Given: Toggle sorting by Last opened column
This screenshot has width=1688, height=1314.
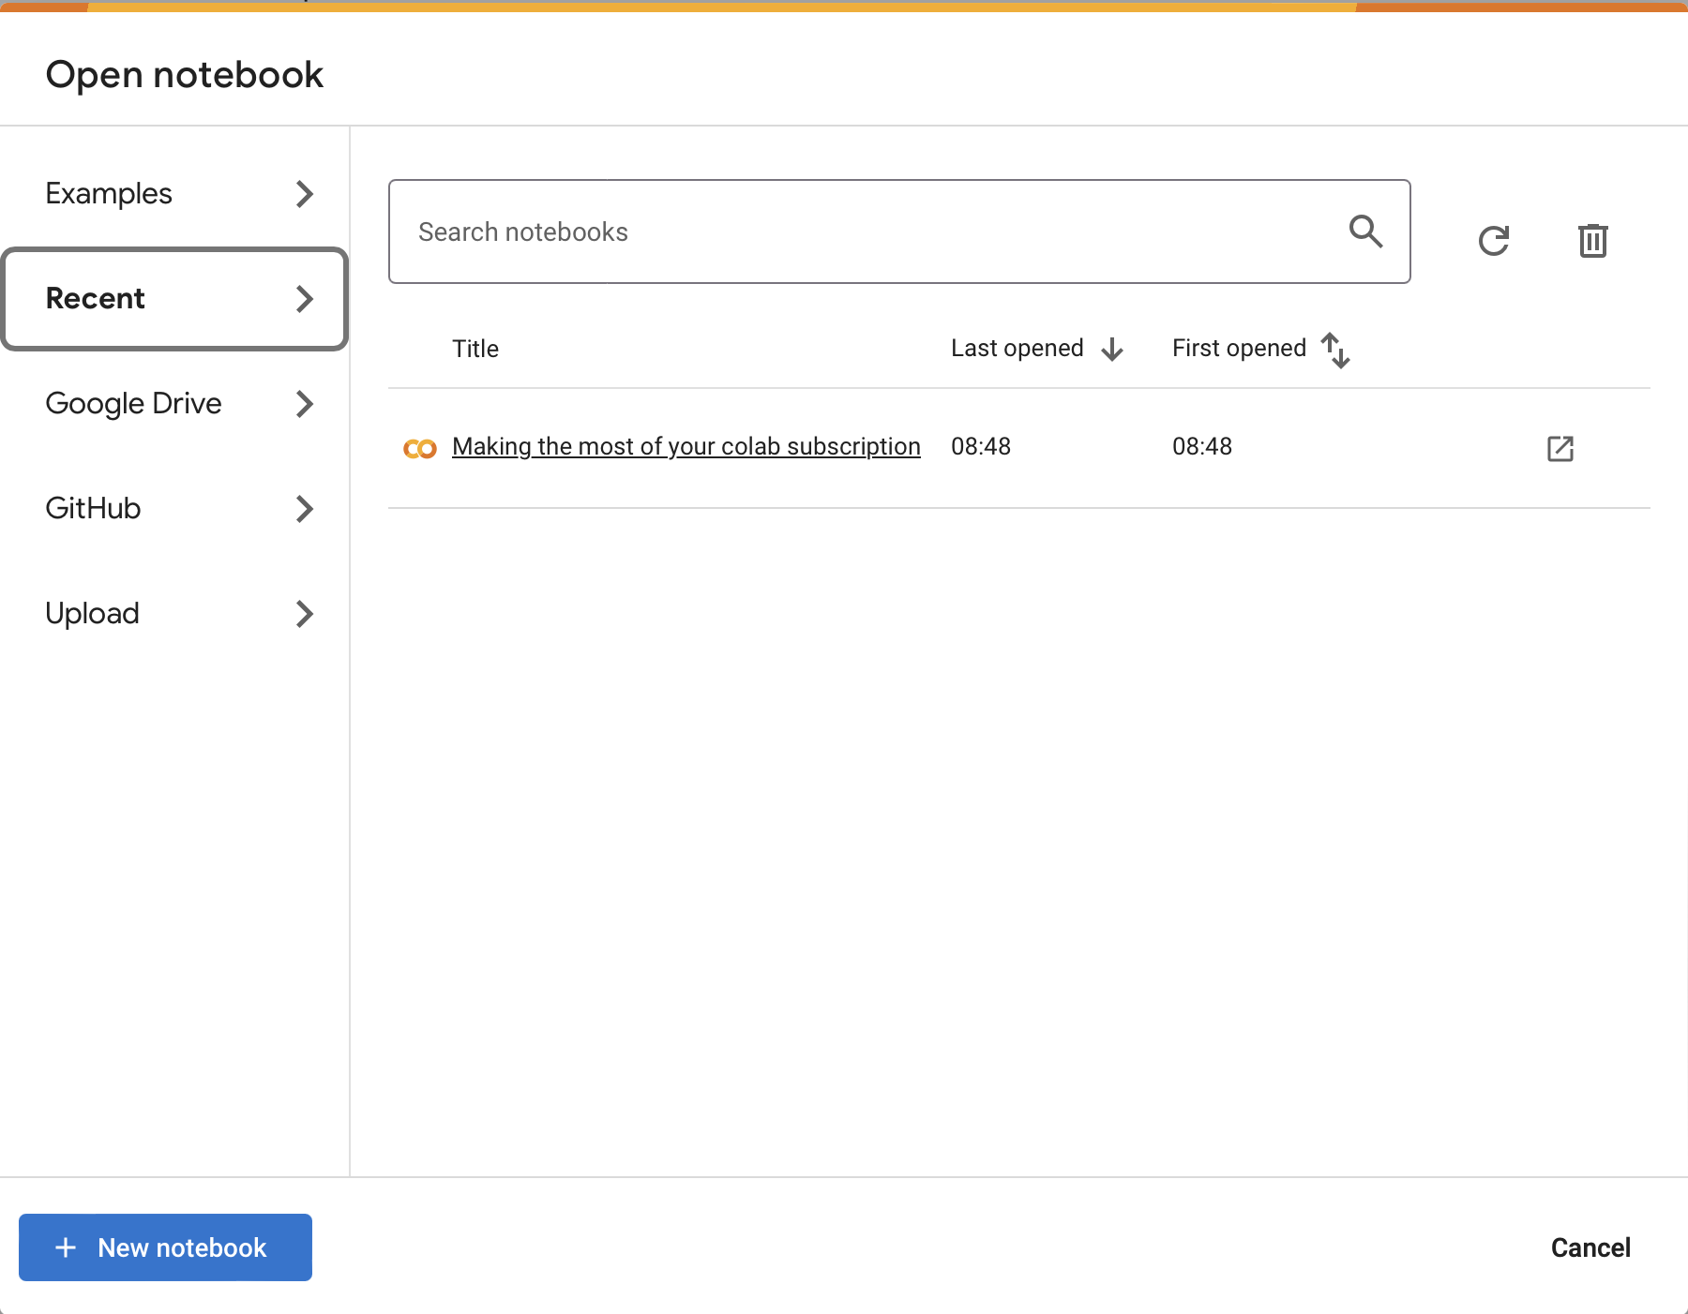Looking at the screenshot, I should coord(1017,348).
